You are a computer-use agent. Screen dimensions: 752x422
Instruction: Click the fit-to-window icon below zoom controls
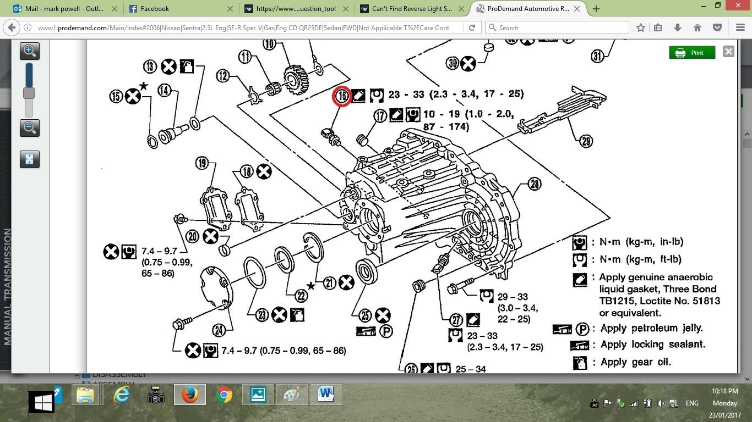coord(29,159)
